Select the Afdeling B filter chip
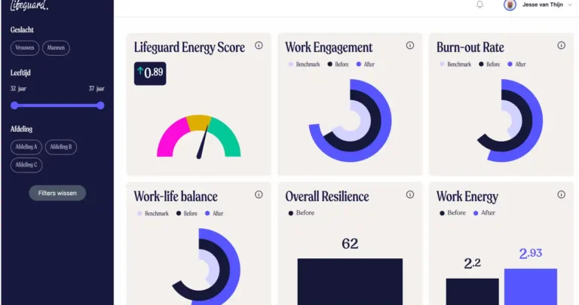 (61, 147)
